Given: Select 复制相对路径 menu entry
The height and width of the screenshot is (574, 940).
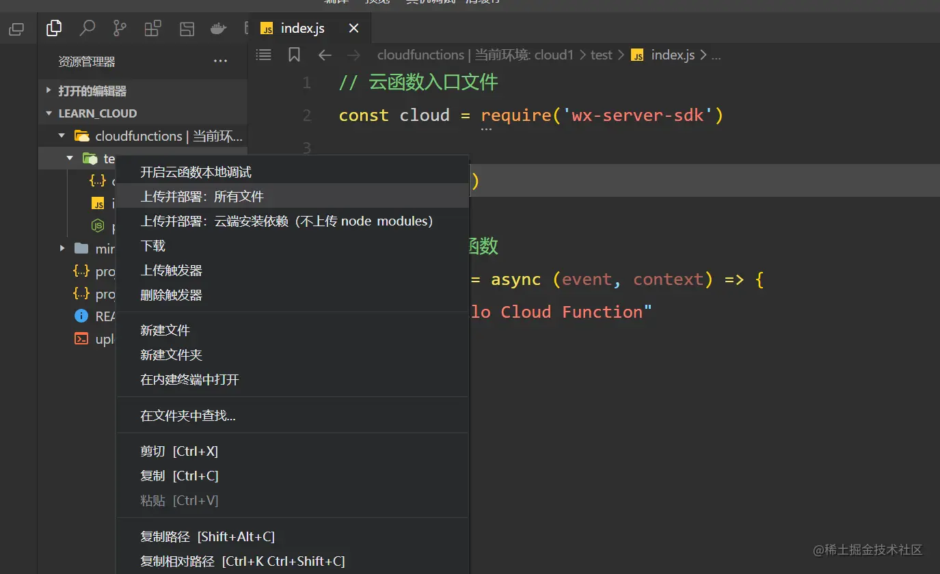Looking at the screenshot, I should click(x=293, y=562).
